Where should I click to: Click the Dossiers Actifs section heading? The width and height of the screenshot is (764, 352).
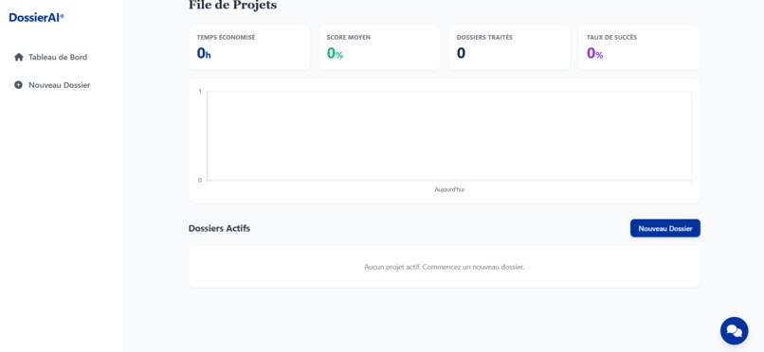click(x=219, y=228)
